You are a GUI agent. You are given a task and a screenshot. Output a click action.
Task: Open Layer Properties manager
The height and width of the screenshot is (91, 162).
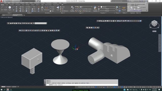point(72,9)
